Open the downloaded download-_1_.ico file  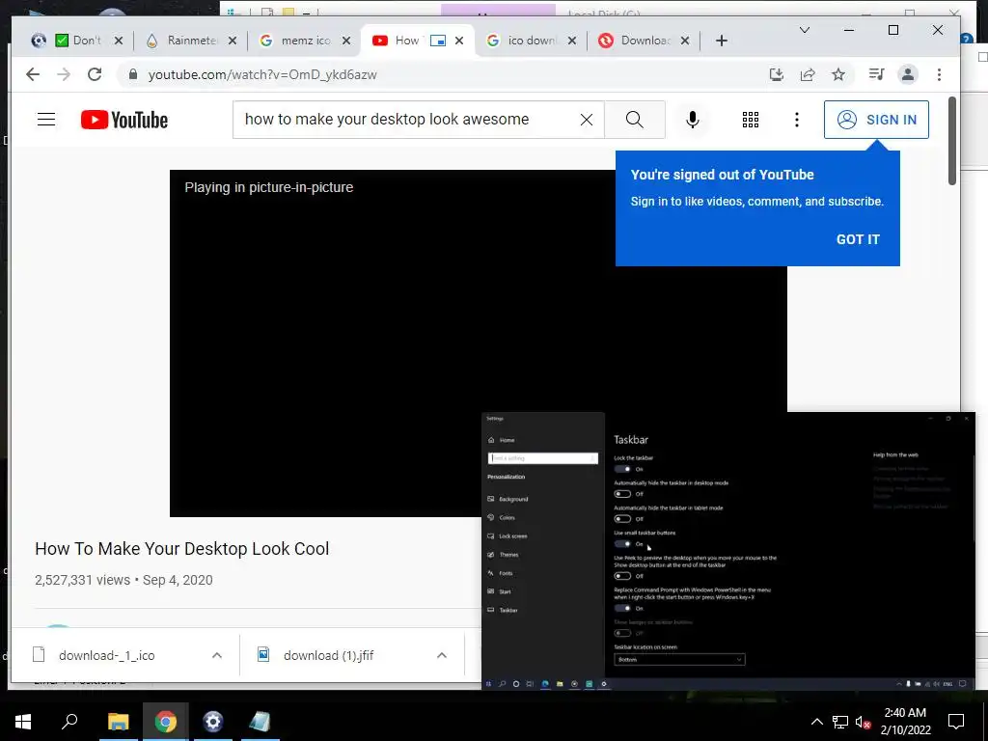point(106,655)
